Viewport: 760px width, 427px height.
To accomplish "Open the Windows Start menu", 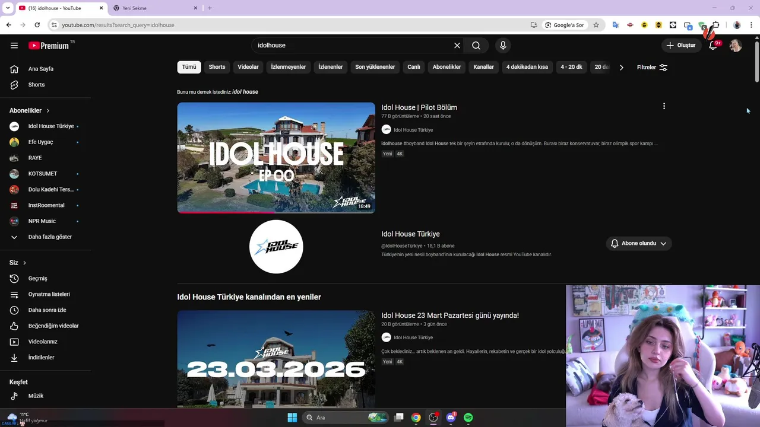I will pyautogui.click(x=292, y=418).
